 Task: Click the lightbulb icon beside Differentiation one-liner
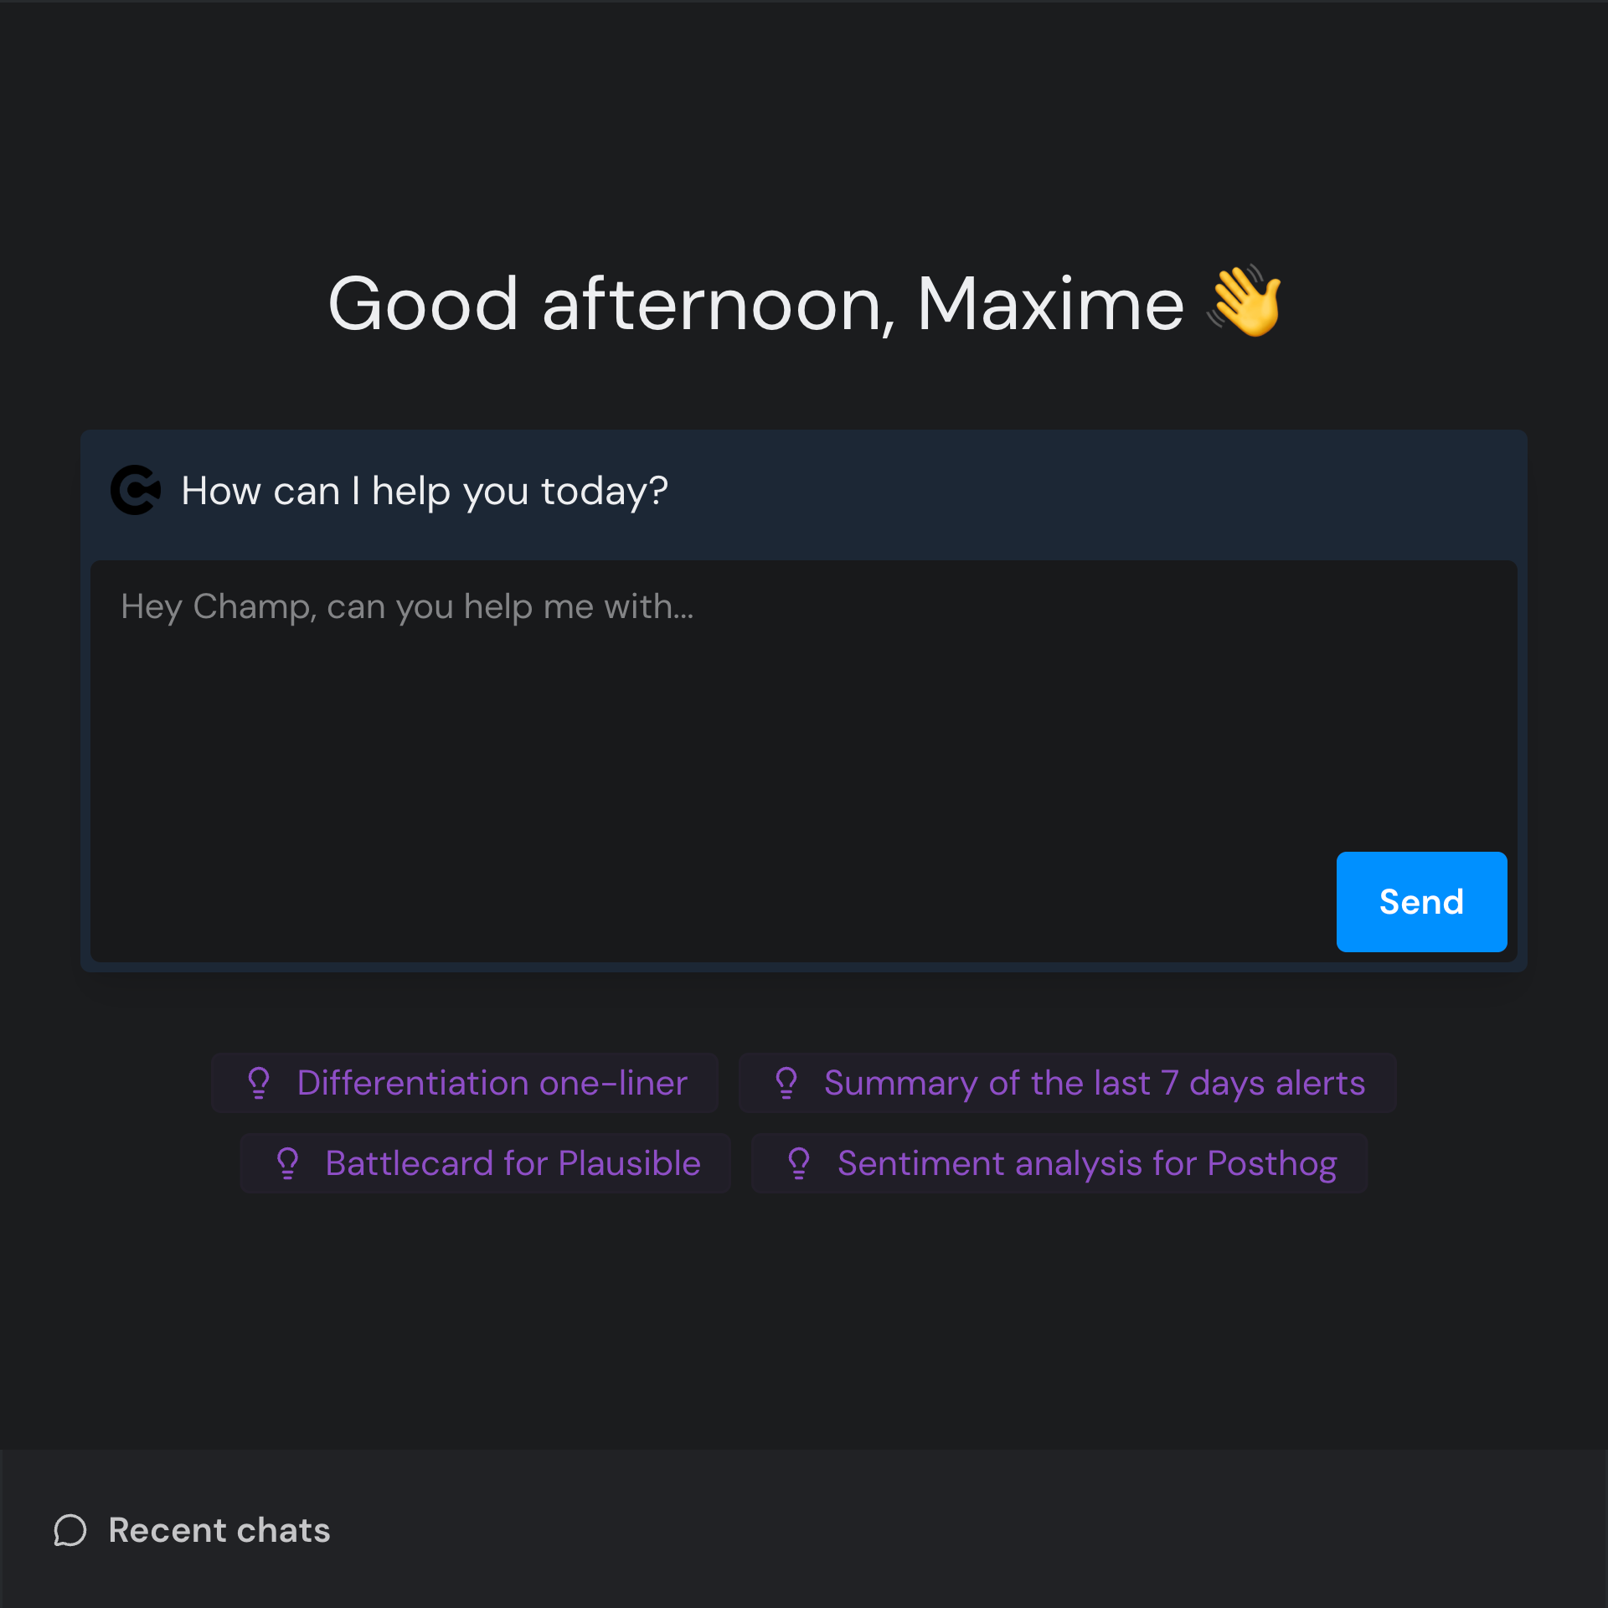[x=259, y=1083]
